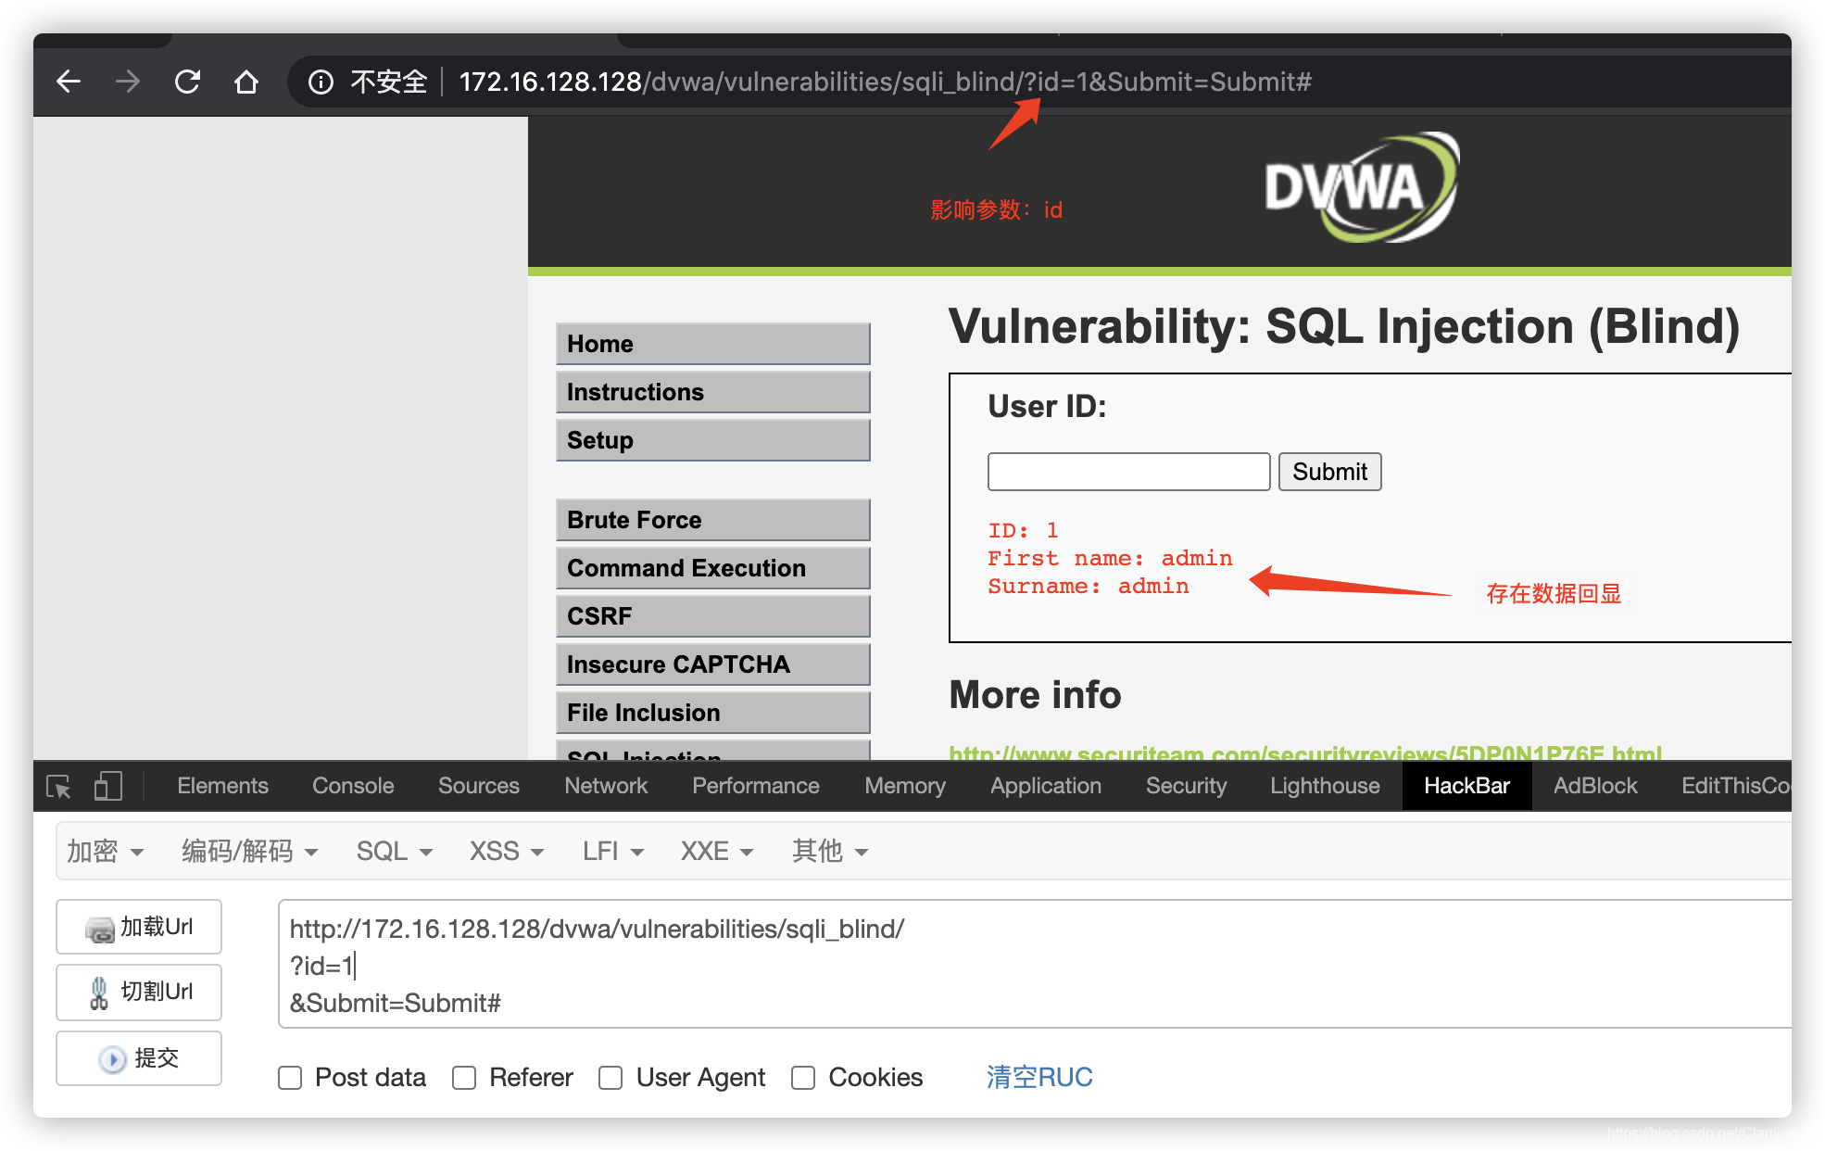Click the browser forward arrow
Viewport: 1825px width, 1151px height.
[128, 82]
